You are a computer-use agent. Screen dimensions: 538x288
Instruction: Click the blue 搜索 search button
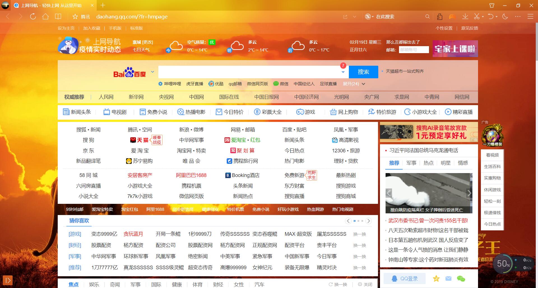click(363, 72)
